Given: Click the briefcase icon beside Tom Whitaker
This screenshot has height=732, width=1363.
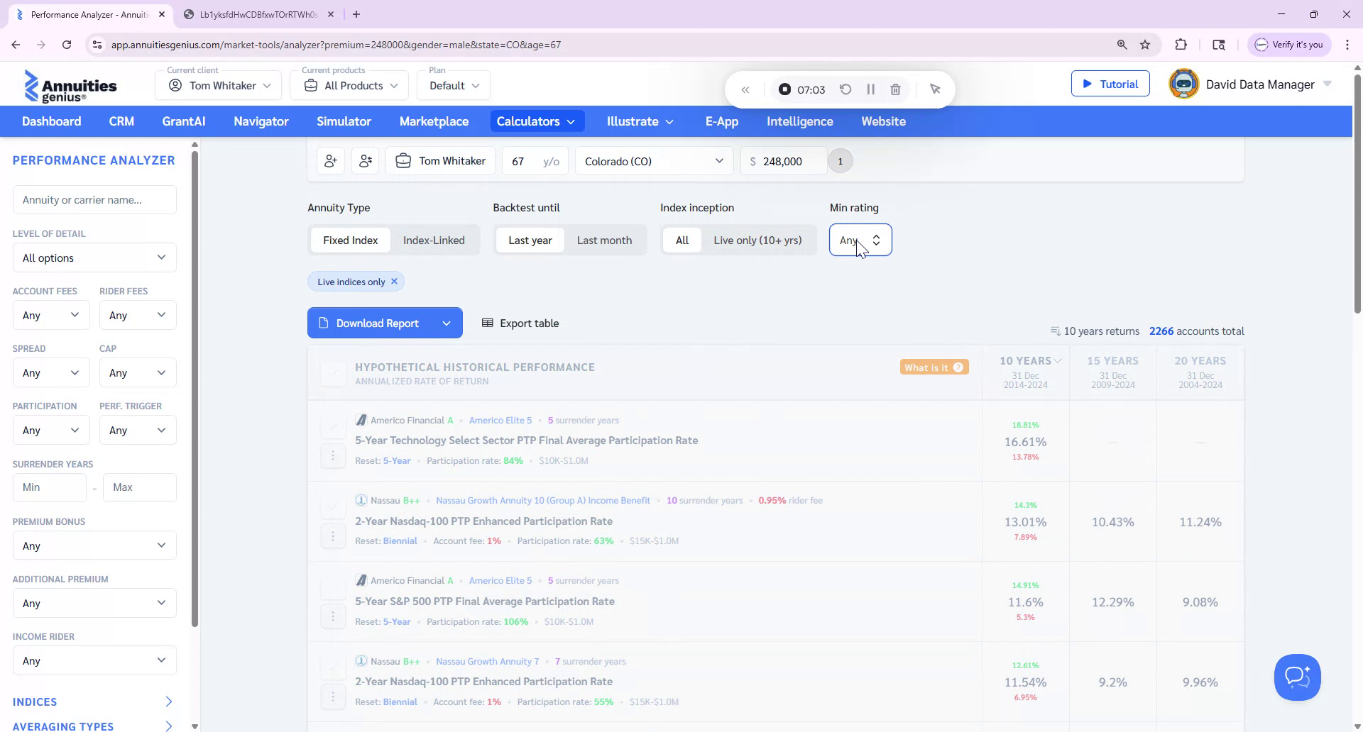Looking at the screenshot, I should [403, 160].
